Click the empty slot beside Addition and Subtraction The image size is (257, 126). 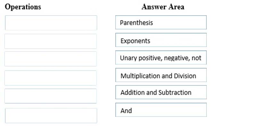(51, 96)
